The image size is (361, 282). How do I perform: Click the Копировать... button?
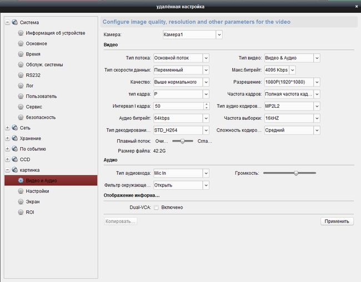121,221
